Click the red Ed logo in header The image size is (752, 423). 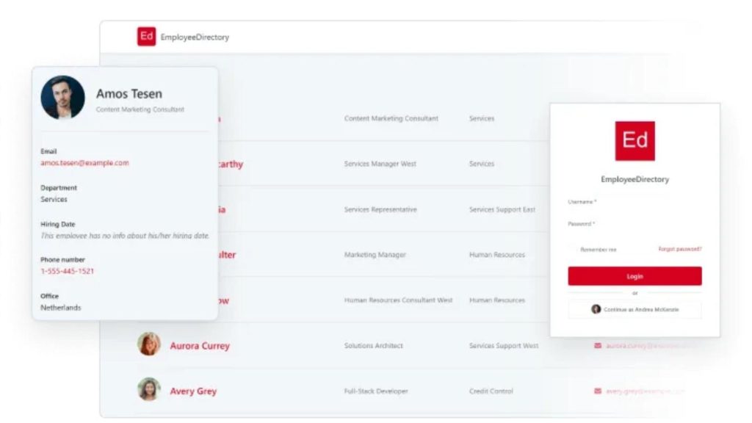[x=146, y=37]
